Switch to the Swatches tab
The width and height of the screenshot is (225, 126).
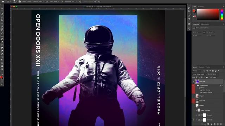click(201, 7)
